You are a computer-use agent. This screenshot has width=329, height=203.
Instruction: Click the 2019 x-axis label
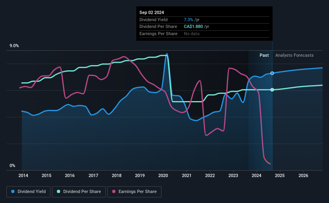pos(140,175)
